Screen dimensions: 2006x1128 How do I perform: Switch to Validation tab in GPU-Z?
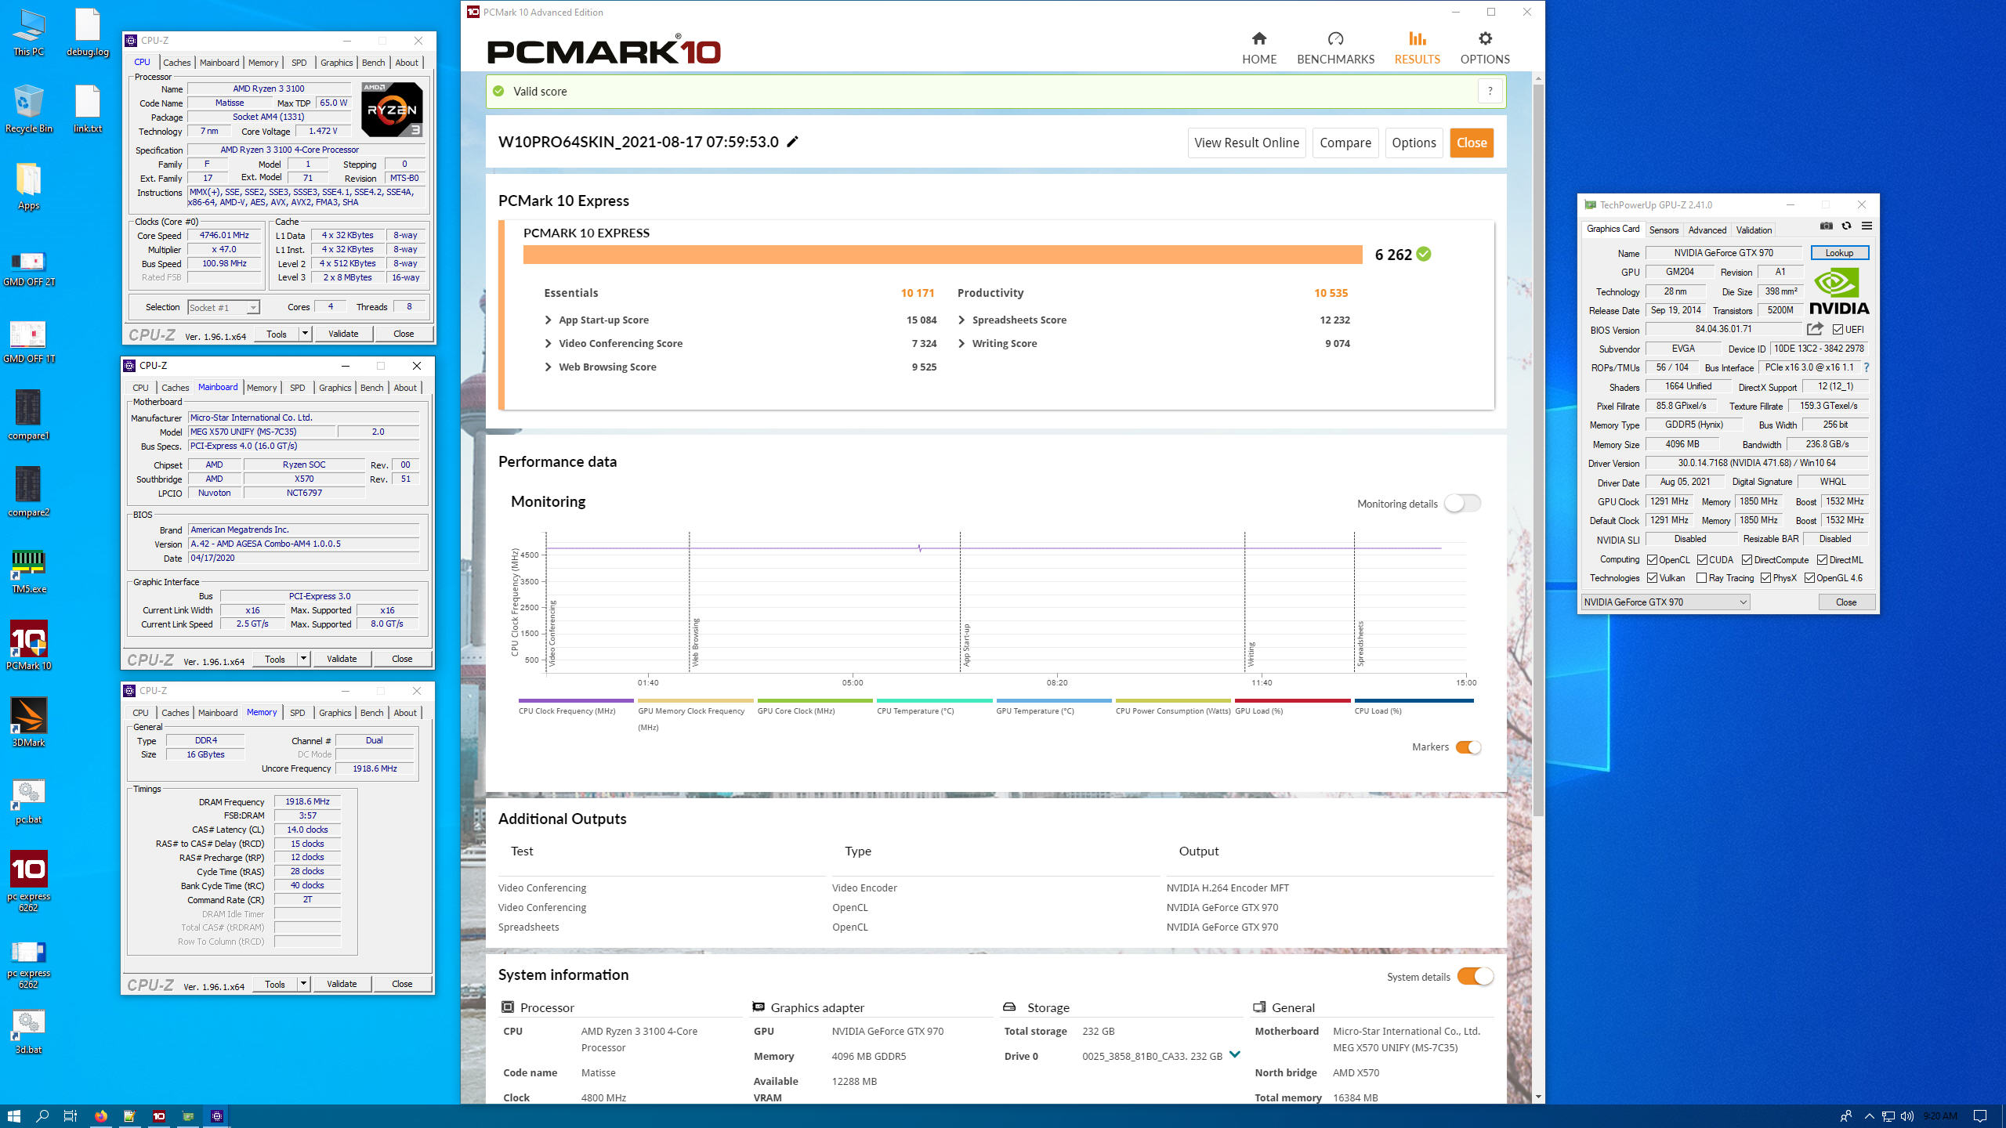(1753, 230)
